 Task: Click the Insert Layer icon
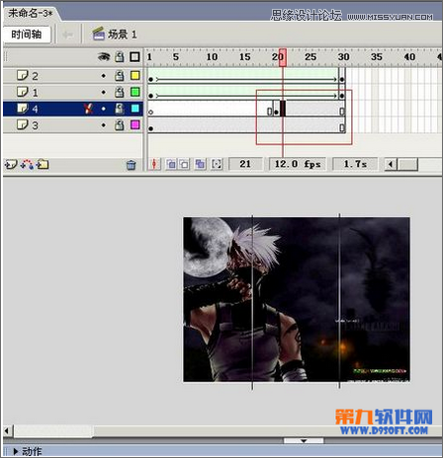pyautogui.click(x=11, y=164)
